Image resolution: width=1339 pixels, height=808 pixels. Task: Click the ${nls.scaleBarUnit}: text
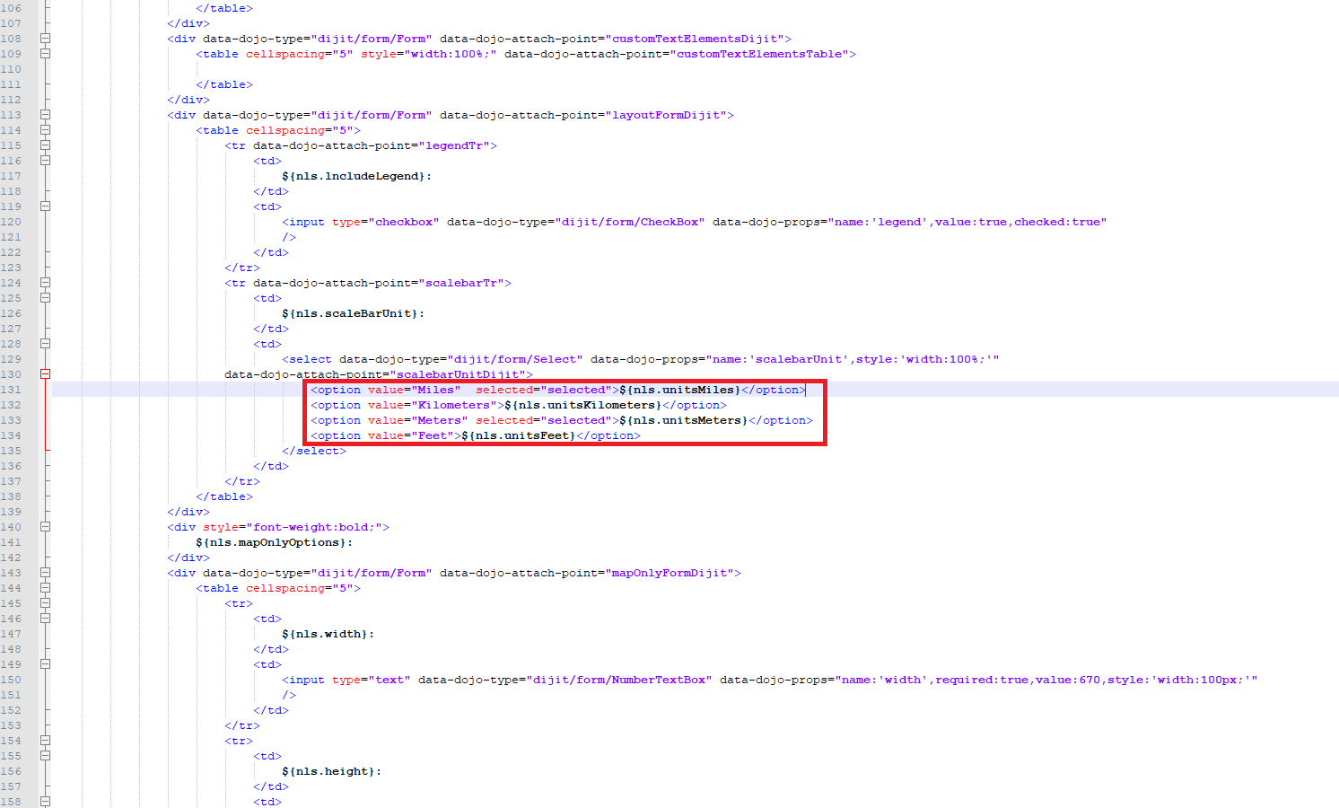[x=354, y=313]
